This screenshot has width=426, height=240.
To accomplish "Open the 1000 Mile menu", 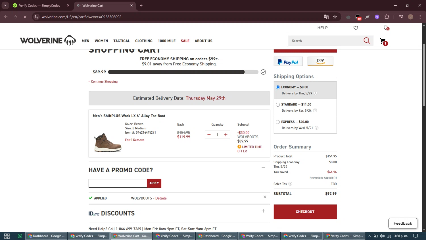I will click(x=167, y=41).
